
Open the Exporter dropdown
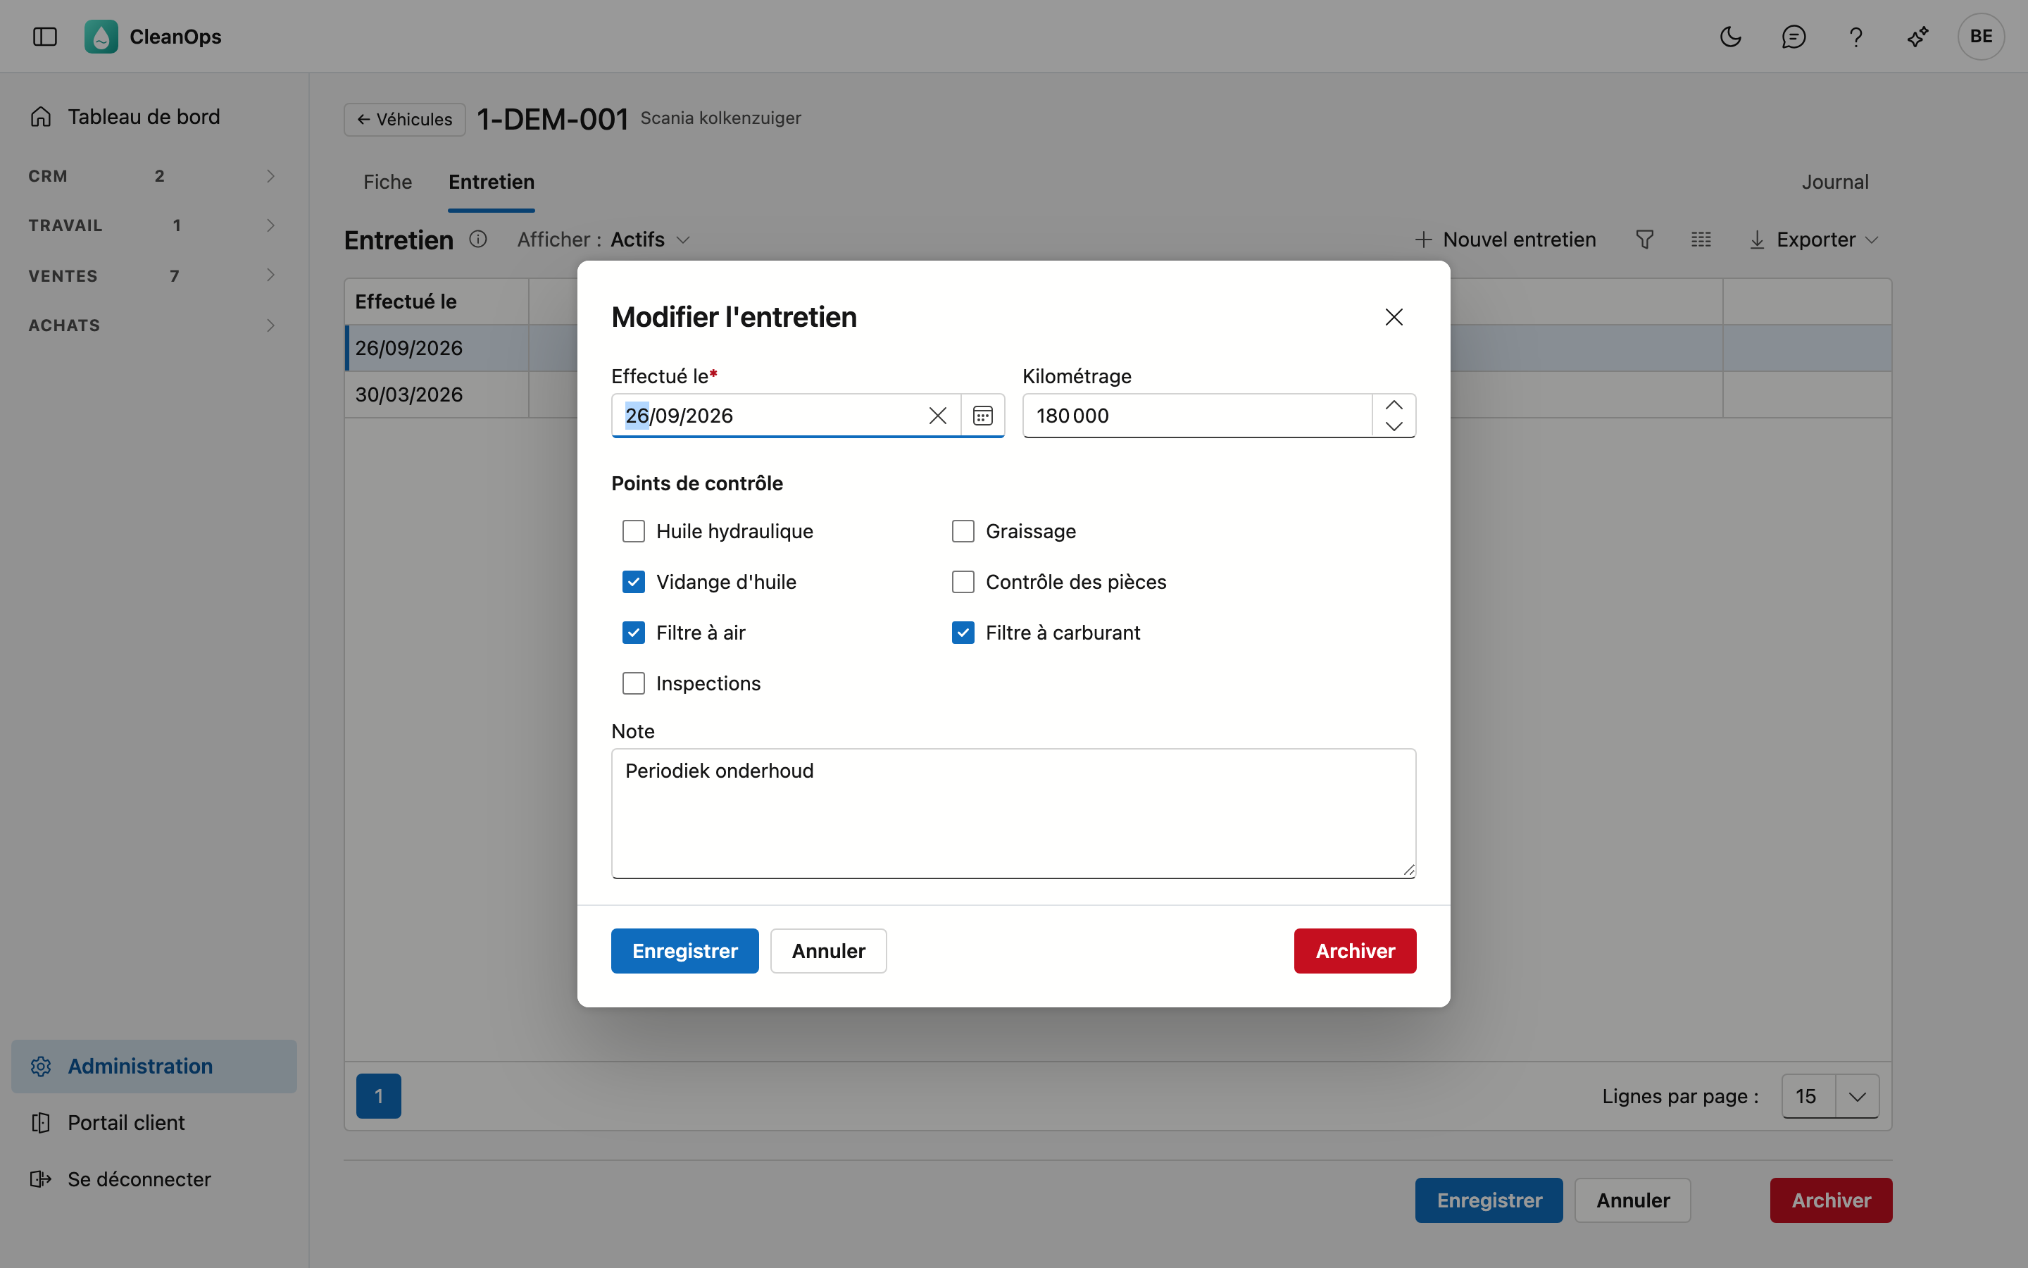coord(1815,240)
